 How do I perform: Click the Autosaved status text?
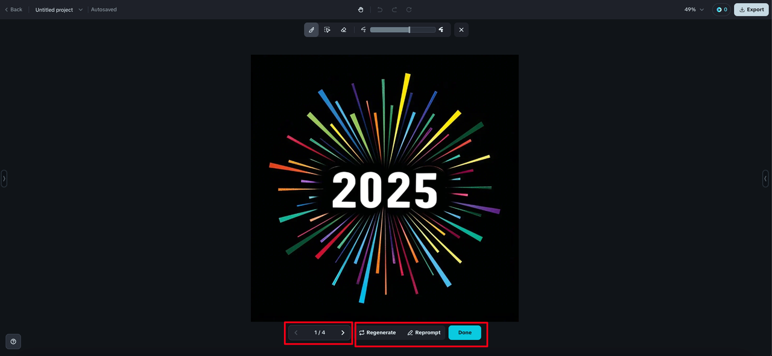click(x=104, y=10)
